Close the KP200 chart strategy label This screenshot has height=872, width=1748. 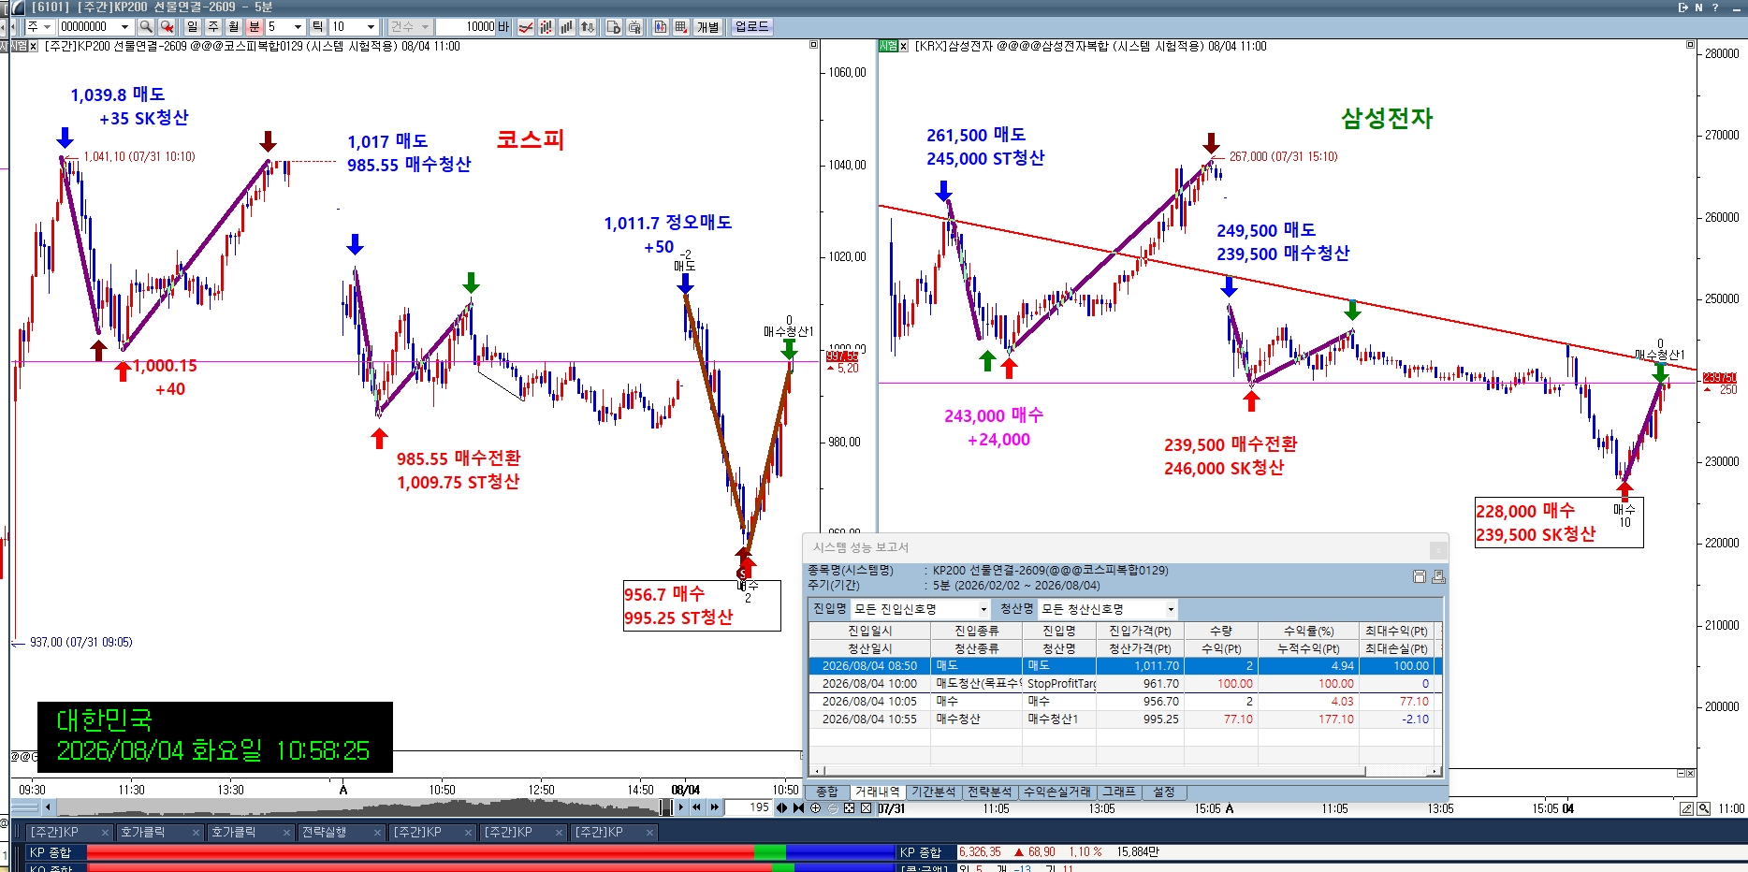pyautogui.click(x=34, y=46)
